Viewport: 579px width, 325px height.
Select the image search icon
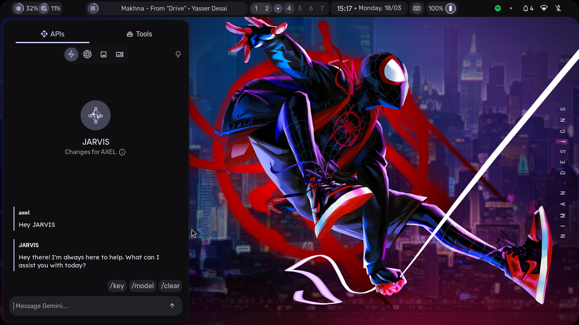pos(103,54)
